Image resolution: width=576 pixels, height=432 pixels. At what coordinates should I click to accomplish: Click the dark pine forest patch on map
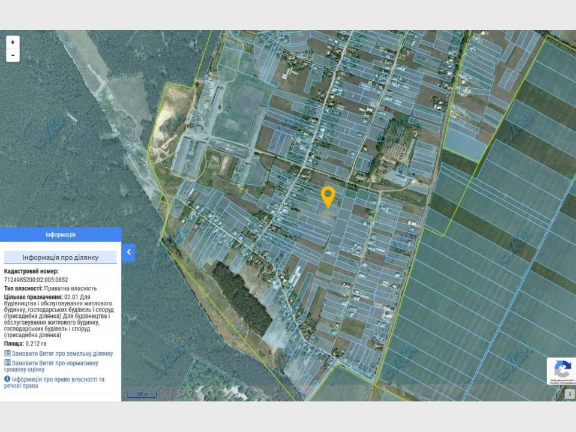click(242, 297)
